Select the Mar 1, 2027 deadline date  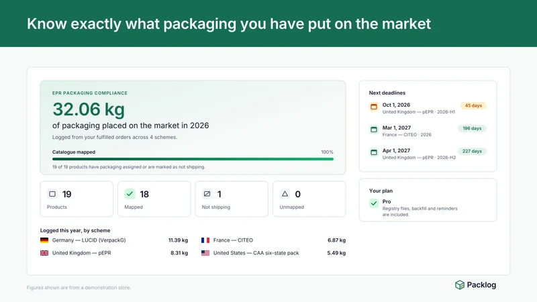[x=397, y=128]
